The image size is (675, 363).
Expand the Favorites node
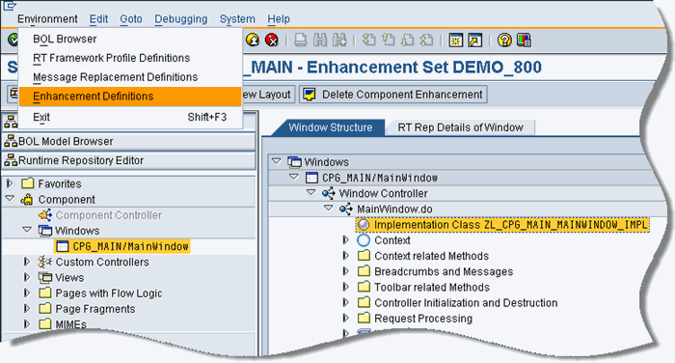tap(10, 183)
